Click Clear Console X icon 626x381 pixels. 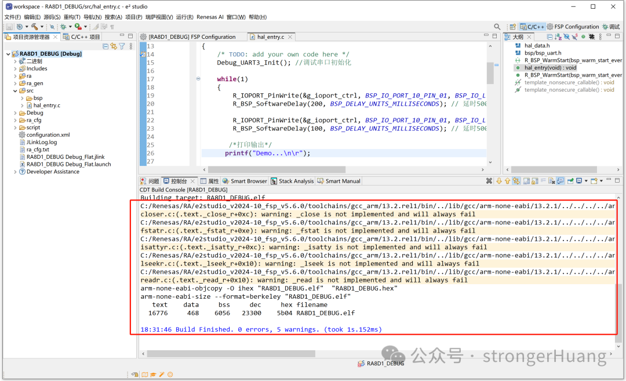coord(489,181)
